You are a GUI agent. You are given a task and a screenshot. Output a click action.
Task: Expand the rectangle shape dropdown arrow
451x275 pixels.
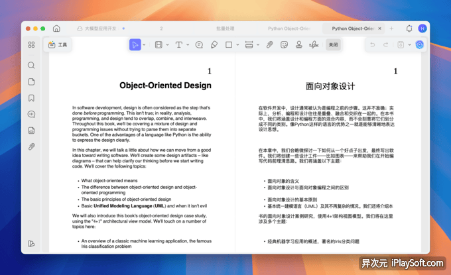coord(237,44)
